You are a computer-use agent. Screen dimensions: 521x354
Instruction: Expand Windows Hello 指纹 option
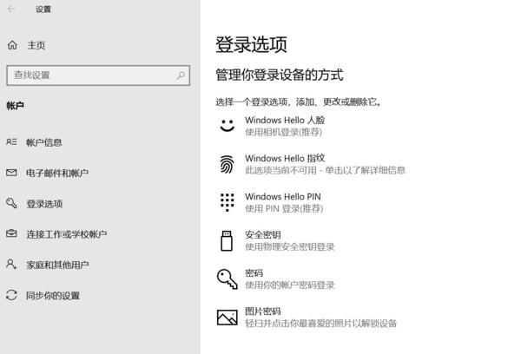pos(285,158)
